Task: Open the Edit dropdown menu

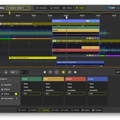Action: click(14, 72)
